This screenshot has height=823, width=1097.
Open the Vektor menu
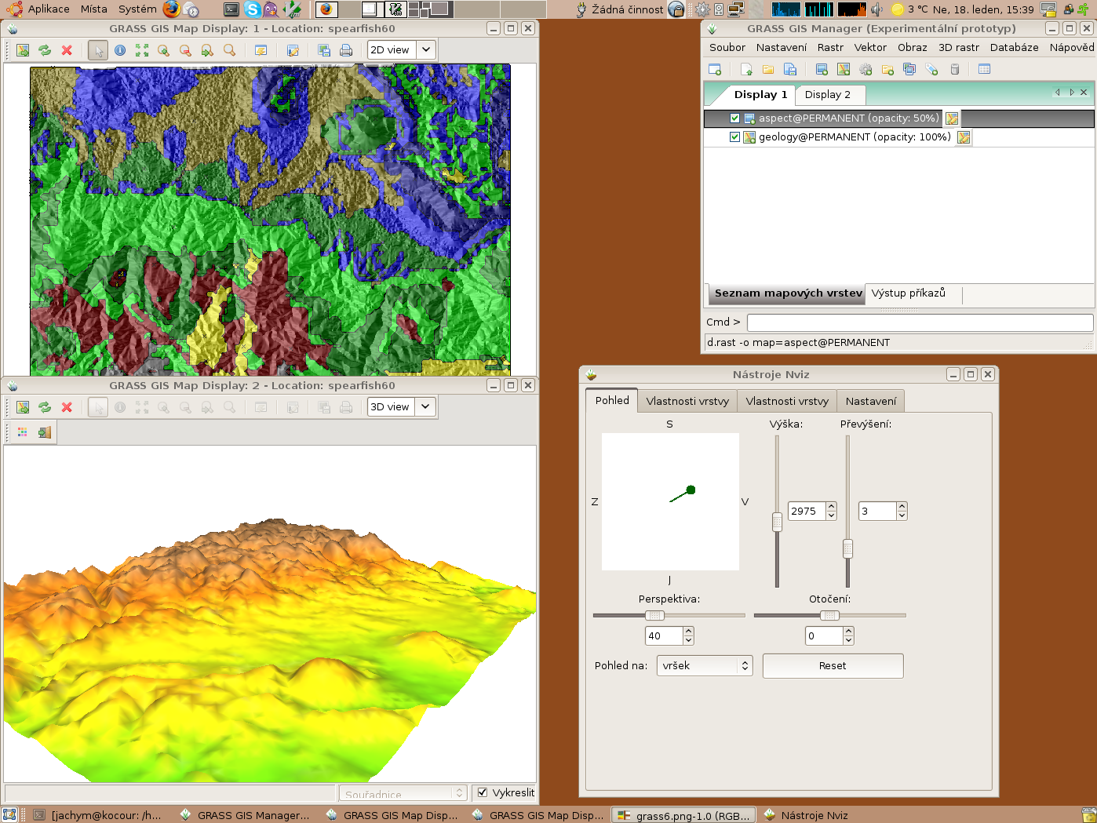[x=870, y=48]
